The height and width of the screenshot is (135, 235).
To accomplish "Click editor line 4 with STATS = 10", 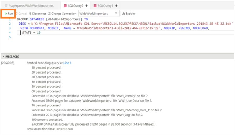I will coord(31,33).
